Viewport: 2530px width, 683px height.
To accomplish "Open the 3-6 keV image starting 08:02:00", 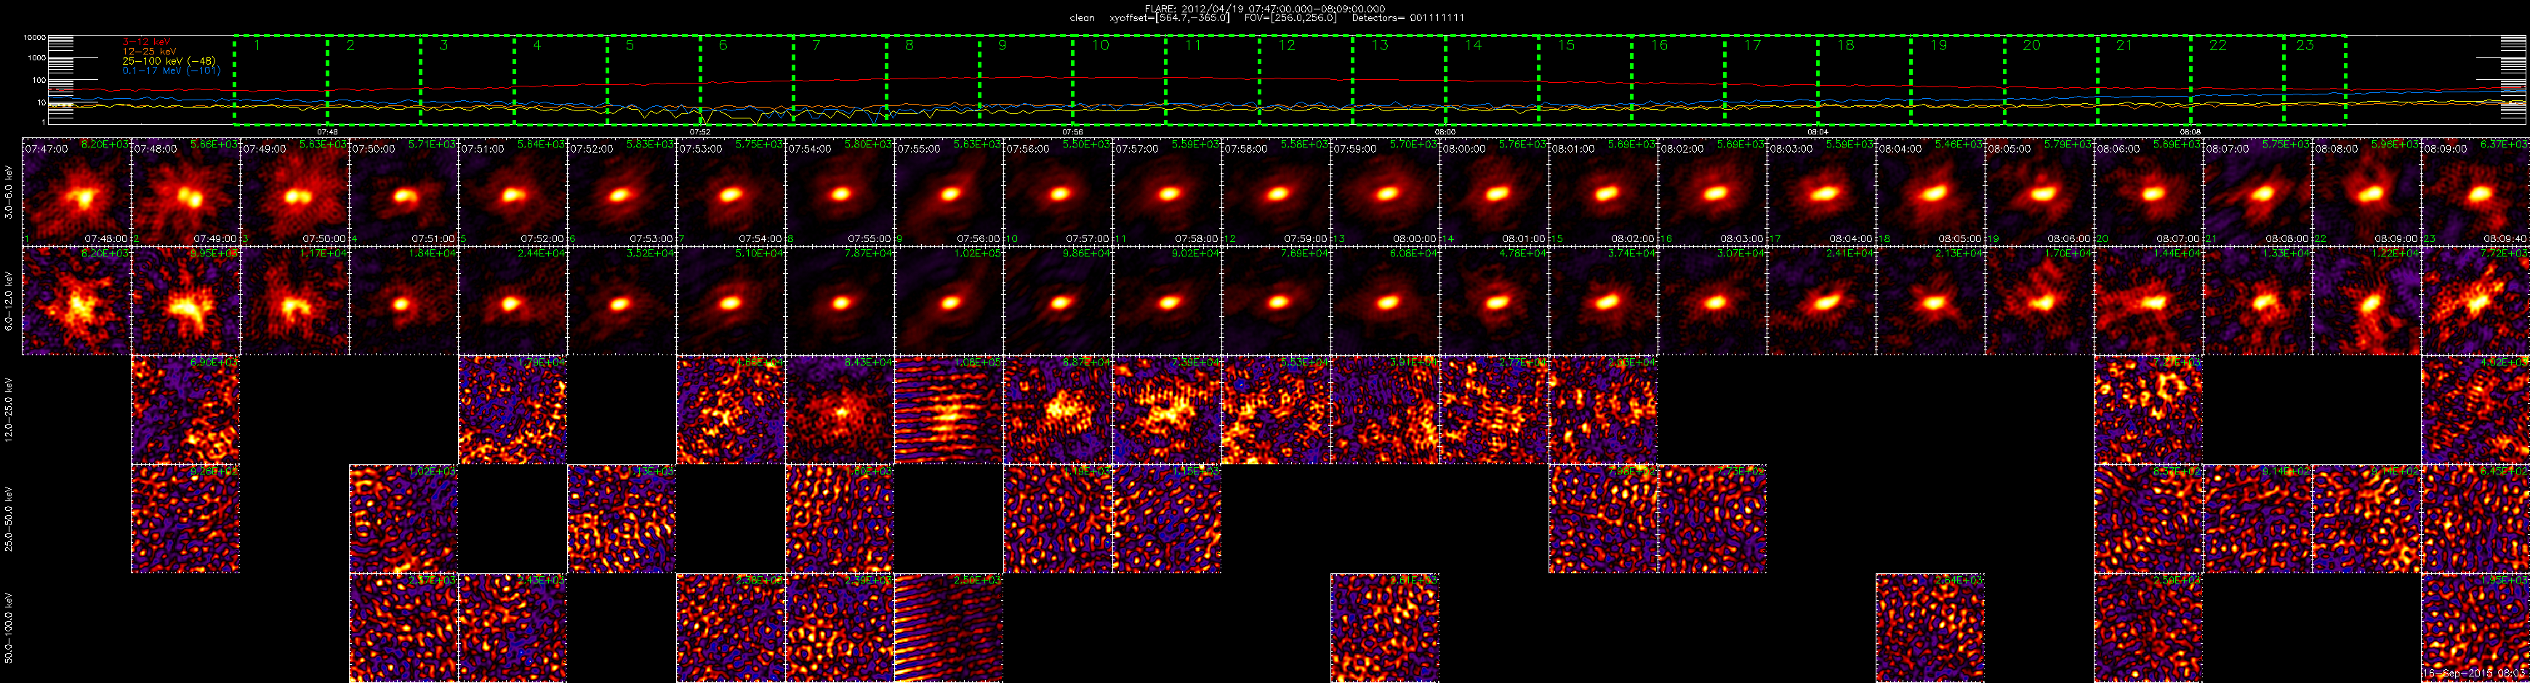I will tap(1712, 193).
